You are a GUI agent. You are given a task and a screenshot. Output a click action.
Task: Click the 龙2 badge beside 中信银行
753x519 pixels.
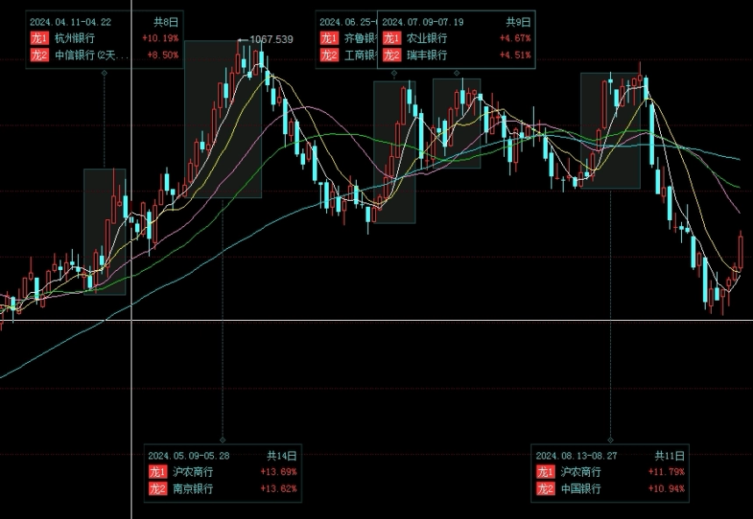39,55
